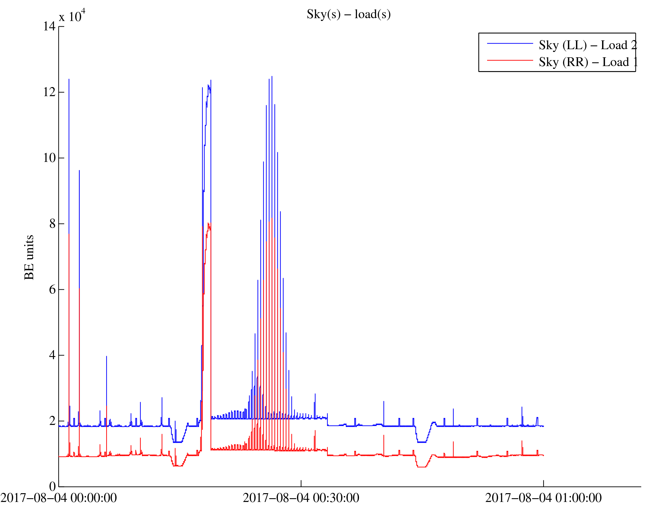Click the blue legend line sample
The image size is (650, 527).
coord(510,44)
